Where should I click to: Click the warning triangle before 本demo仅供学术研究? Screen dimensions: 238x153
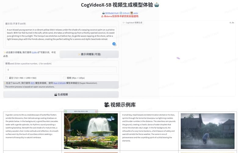(102, 16)
